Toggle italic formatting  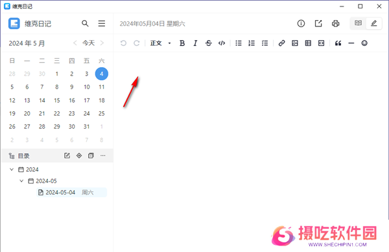pos(195,43)
